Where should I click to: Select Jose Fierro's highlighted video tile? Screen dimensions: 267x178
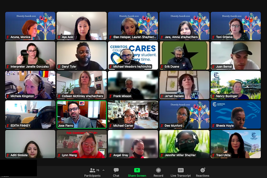[81, 114]
